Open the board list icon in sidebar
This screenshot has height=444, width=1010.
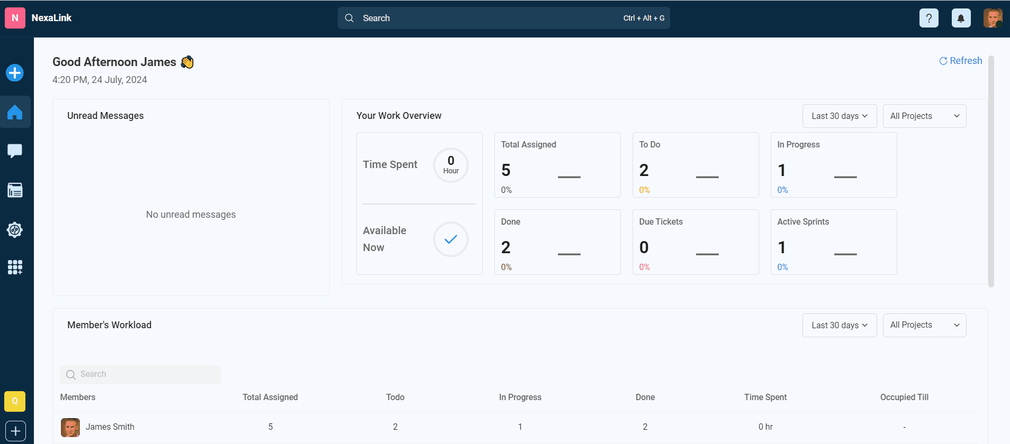pos(15,190)
